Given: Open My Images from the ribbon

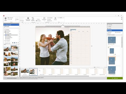Looking at the screenshot, I should pos(38,21).
